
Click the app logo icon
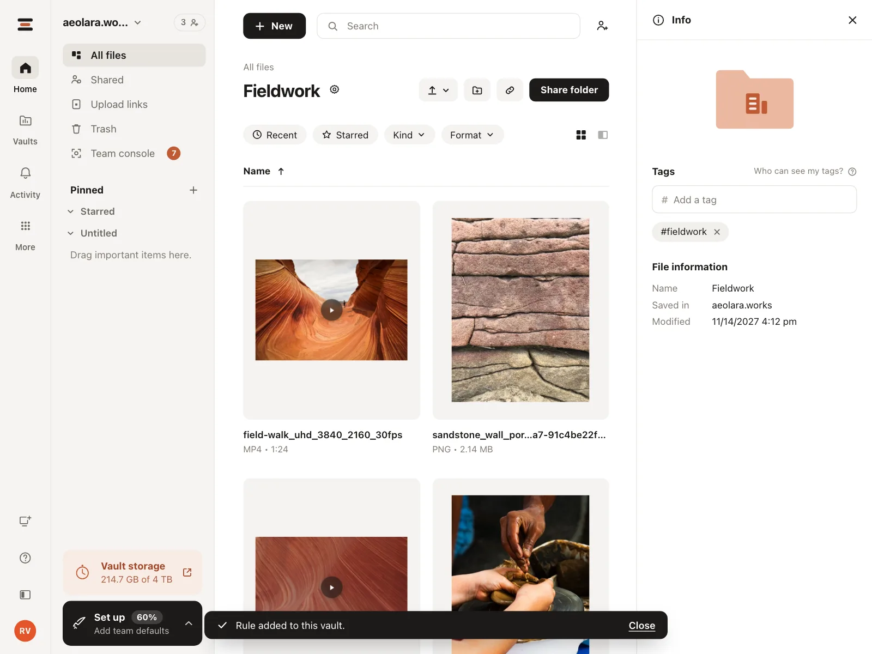25,25
